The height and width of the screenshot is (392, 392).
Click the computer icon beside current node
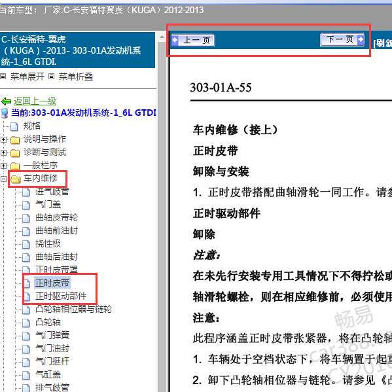[x=5, y=113]
